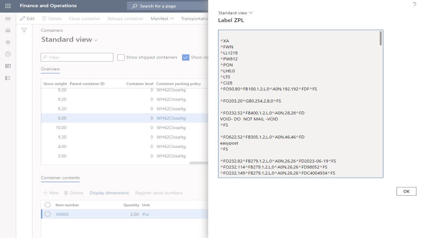Click New in Container contents
423x238 pixels.
[x=51, y=193]
